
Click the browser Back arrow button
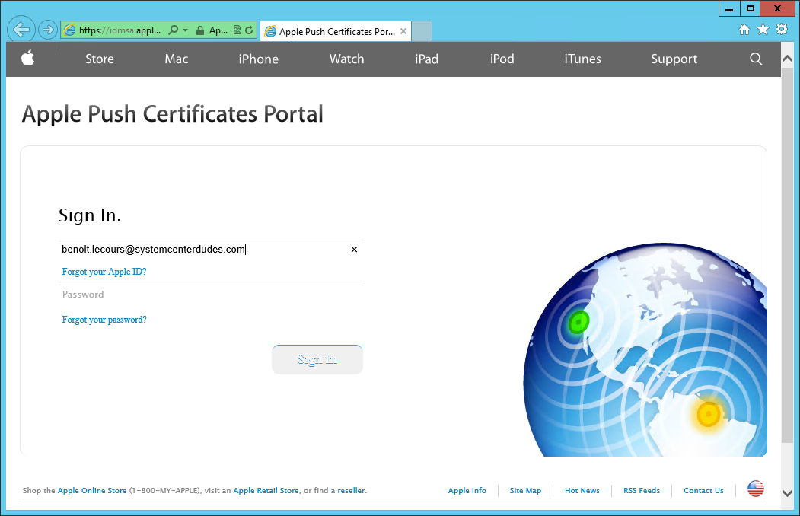pyautogui.click(x=21, y=30)
